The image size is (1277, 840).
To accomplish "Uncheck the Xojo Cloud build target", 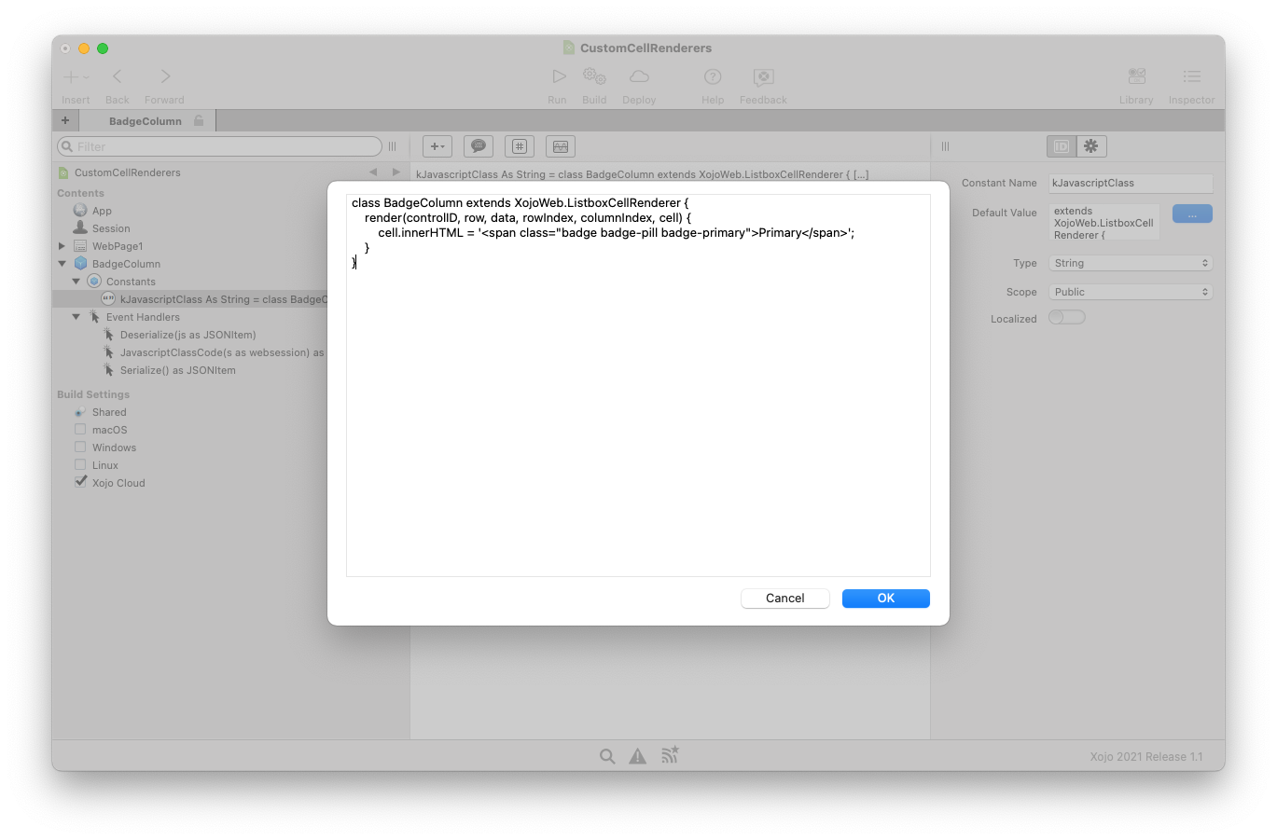I will 80,482.
